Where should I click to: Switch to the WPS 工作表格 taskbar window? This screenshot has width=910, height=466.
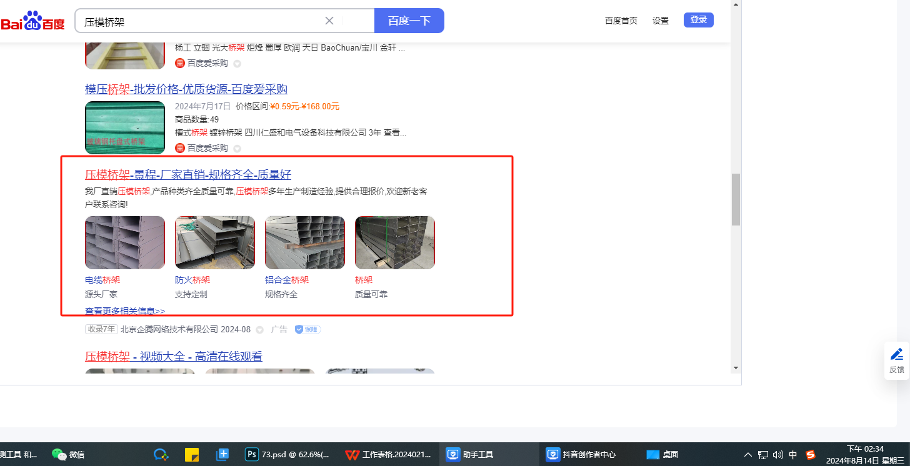click(x=388, y=454)
